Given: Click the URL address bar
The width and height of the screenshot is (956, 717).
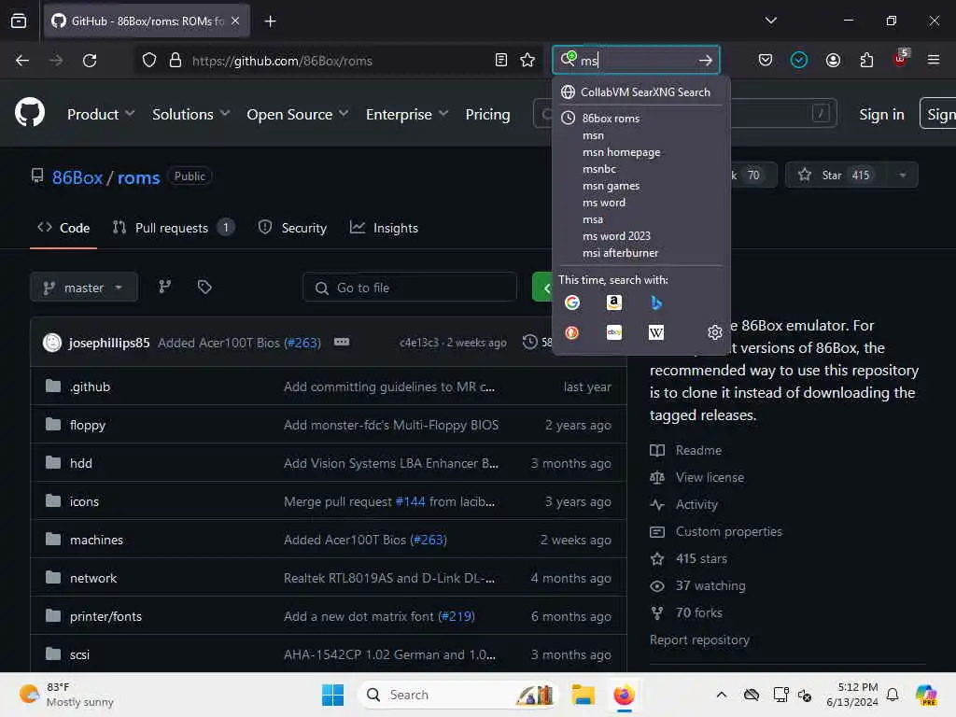Looking at the screenshot, I should (338, 61).
